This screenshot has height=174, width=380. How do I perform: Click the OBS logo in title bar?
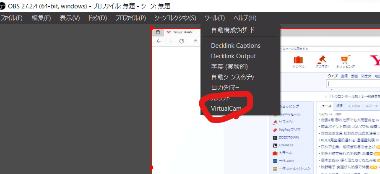[x=3, y=6]
